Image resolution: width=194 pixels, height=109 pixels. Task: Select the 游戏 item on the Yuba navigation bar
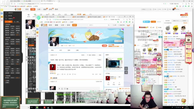[x=68, y=25]
